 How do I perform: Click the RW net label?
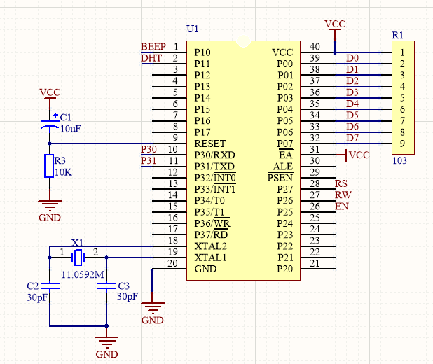(343, 195)
